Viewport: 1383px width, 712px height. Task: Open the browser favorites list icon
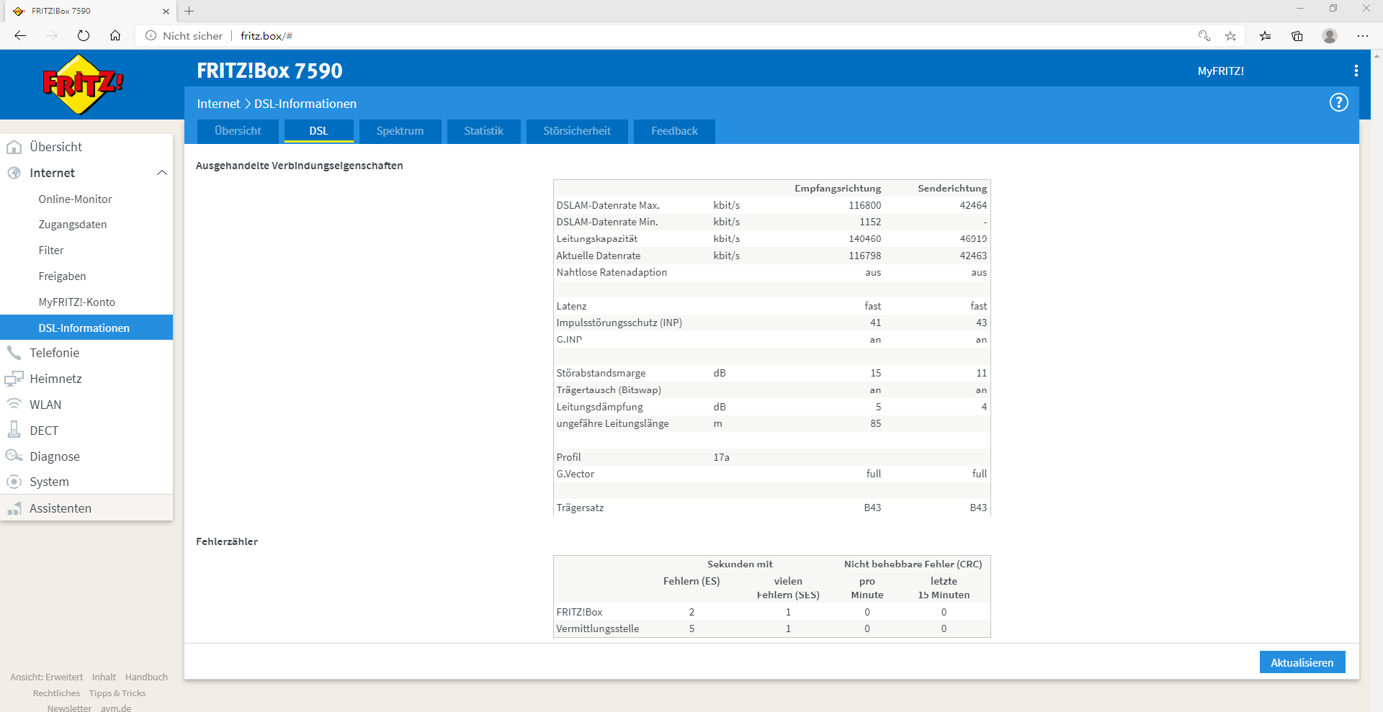[x=1265, y=35]
